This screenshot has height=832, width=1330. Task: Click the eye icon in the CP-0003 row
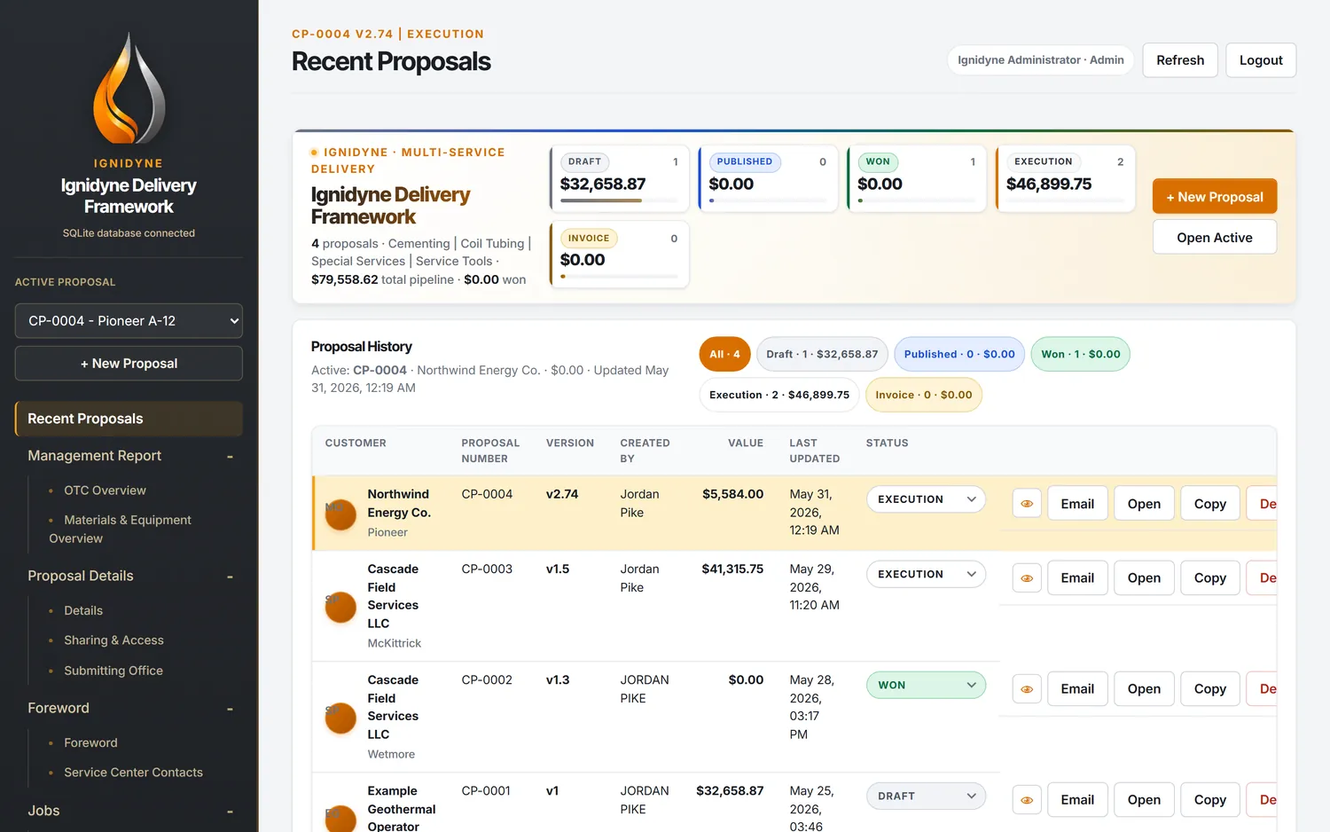[x=1027, y=578]
